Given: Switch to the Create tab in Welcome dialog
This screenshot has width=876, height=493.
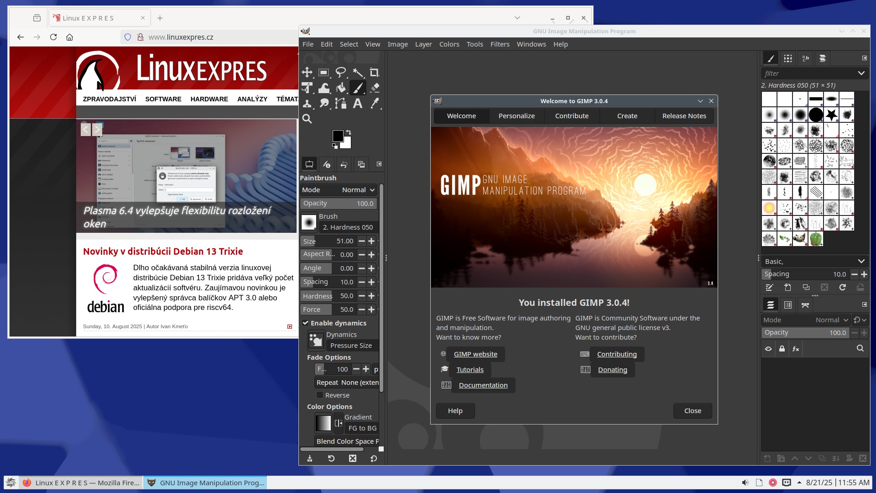Looking at the screenshot, I should tap(627, 116).
